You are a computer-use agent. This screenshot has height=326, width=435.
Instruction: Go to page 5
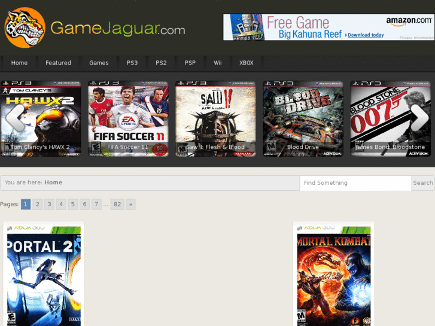[72, 205]
